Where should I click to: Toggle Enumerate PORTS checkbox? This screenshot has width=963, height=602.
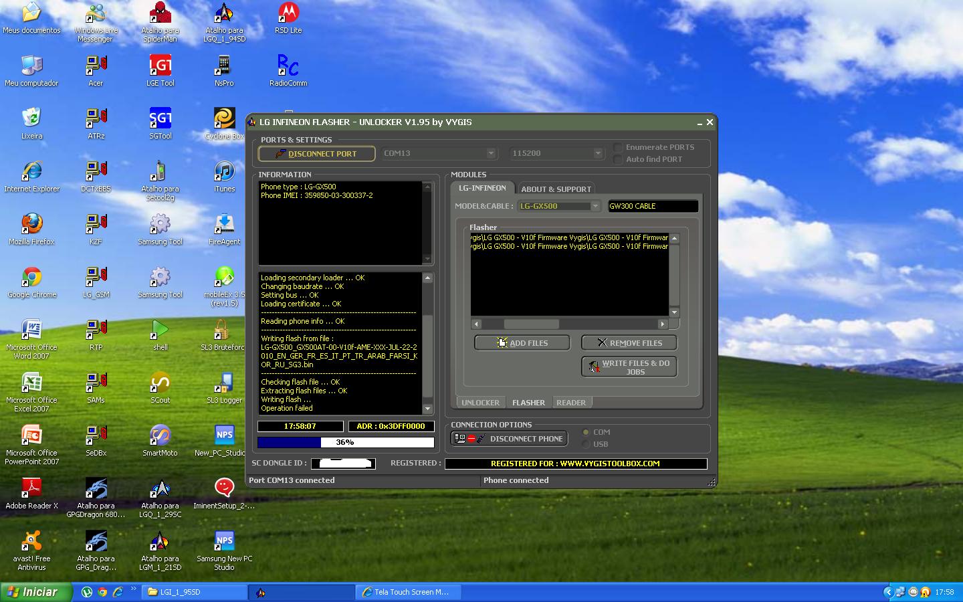click(618, 147)
